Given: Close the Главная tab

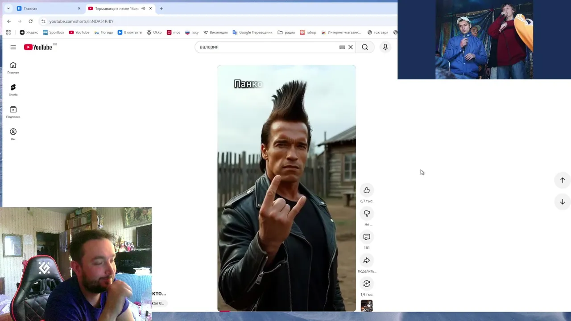Looking at the screenshot, I should coord(79,8).
